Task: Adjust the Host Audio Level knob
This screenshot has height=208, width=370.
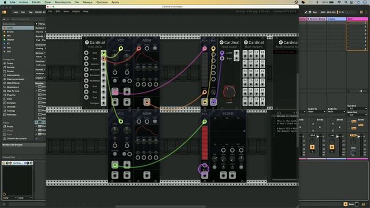Action: pyautogui.click(x=229, y=92)
